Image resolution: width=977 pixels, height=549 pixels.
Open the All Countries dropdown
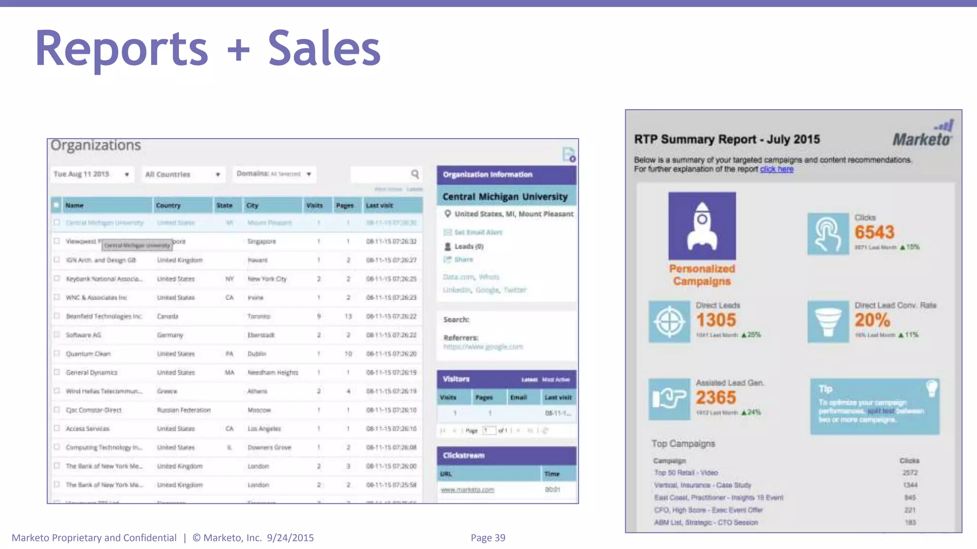[183, 174]
